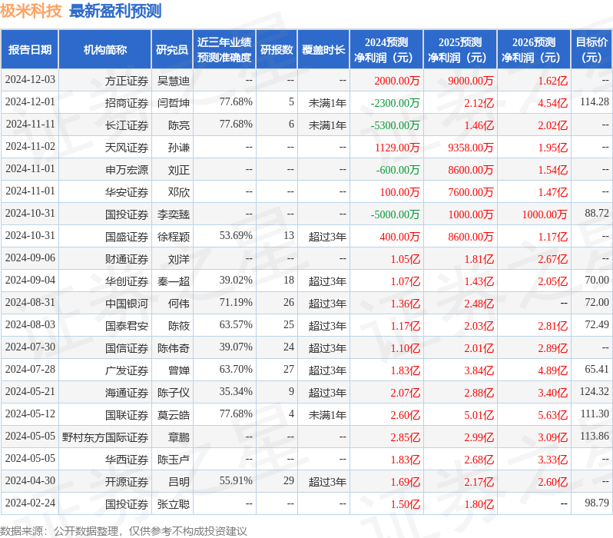Click the -2300.00万 profit forecast value
Viewport: 613px width, 538px height.
395,103
